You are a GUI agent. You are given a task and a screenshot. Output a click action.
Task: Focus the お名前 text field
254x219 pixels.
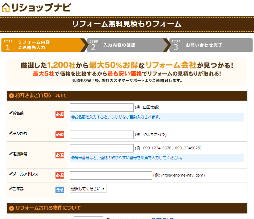pos(102,108)
